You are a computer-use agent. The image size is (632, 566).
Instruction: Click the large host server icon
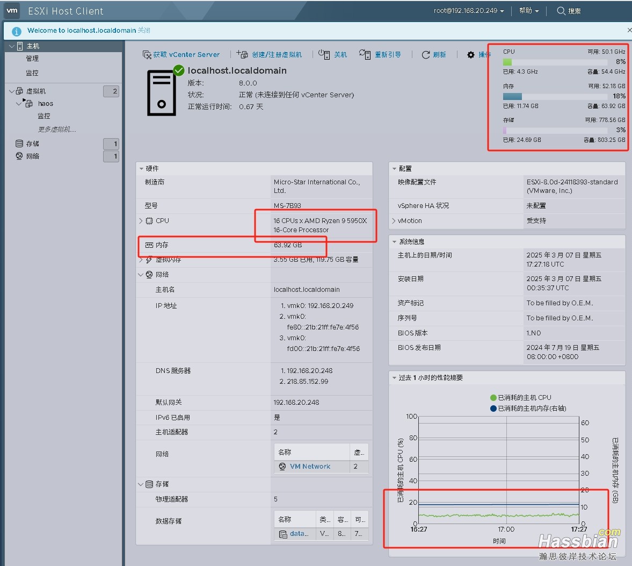coord(161,93)
